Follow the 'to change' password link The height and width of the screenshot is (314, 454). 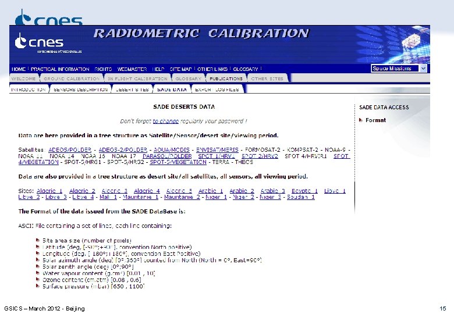tap(166, 121)
